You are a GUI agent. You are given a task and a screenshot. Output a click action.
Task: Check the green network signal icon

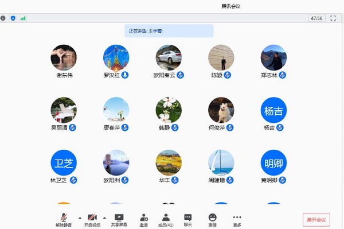click(23, 18)
